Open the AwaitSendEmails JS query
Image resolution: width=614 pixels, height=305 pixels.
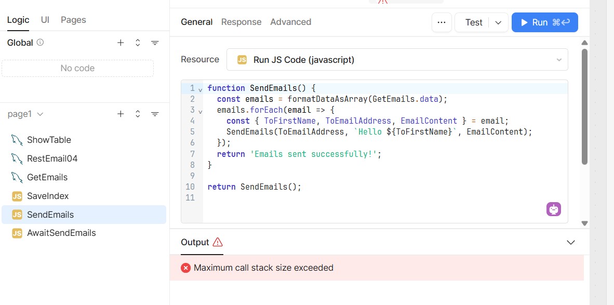point(61,233)
